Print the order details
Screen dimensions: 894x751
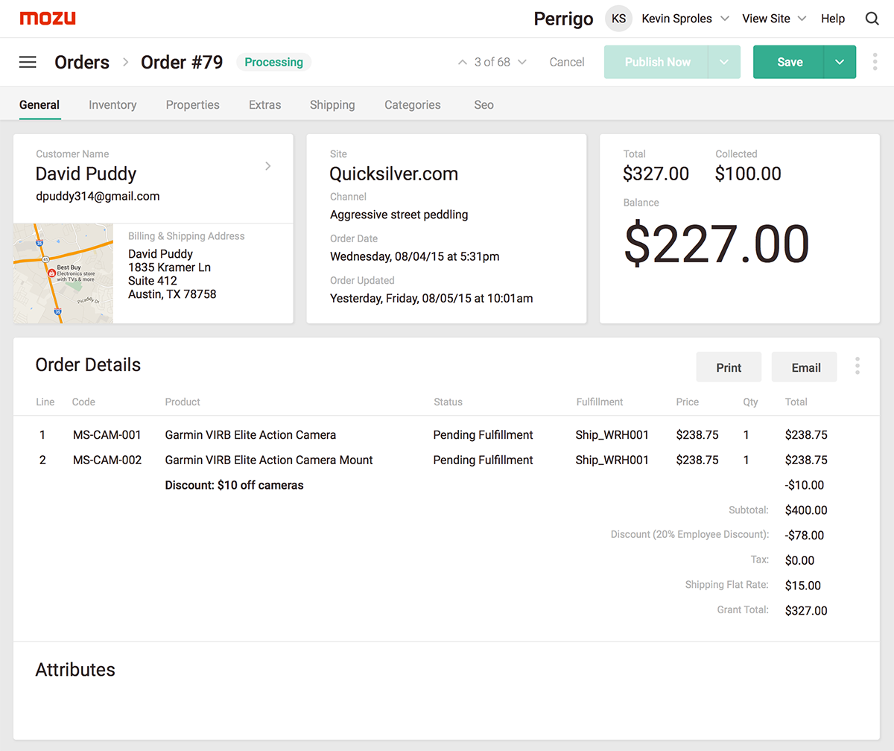pyautogui.click(x=729, y=367)
